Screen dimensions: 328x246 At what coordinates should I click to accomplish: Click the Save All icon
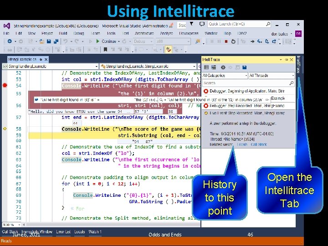(56, 41)
